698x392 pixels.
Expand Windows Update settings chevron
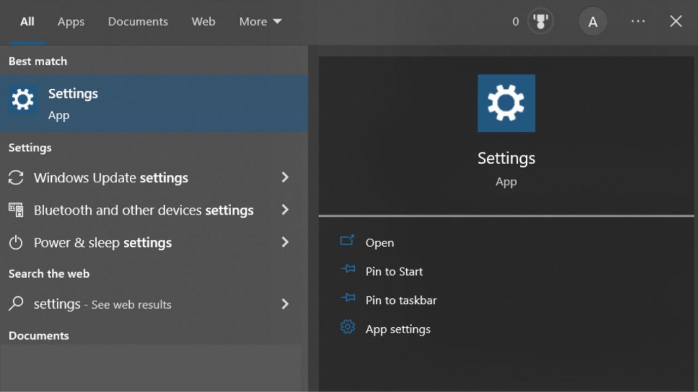(285, 177)
